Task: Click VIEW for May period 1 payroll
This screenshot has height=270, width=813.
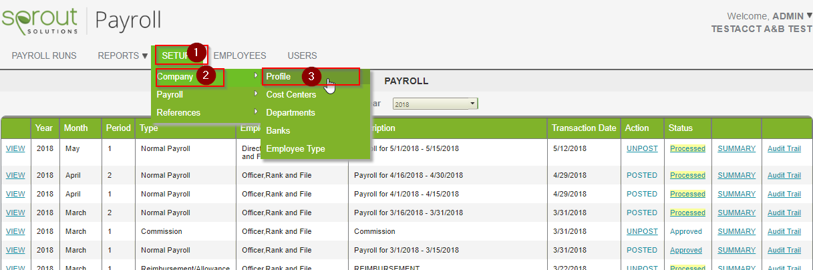Action: point(15,148)
